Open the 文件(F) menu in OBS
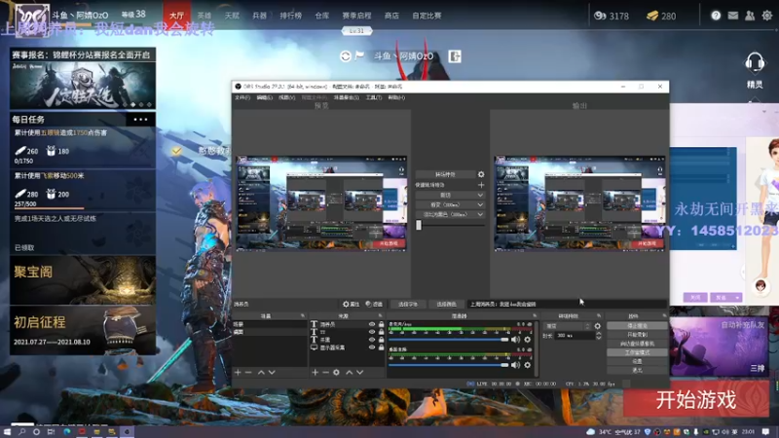This screenshot has width=779, height=438. tap(242, 98)
